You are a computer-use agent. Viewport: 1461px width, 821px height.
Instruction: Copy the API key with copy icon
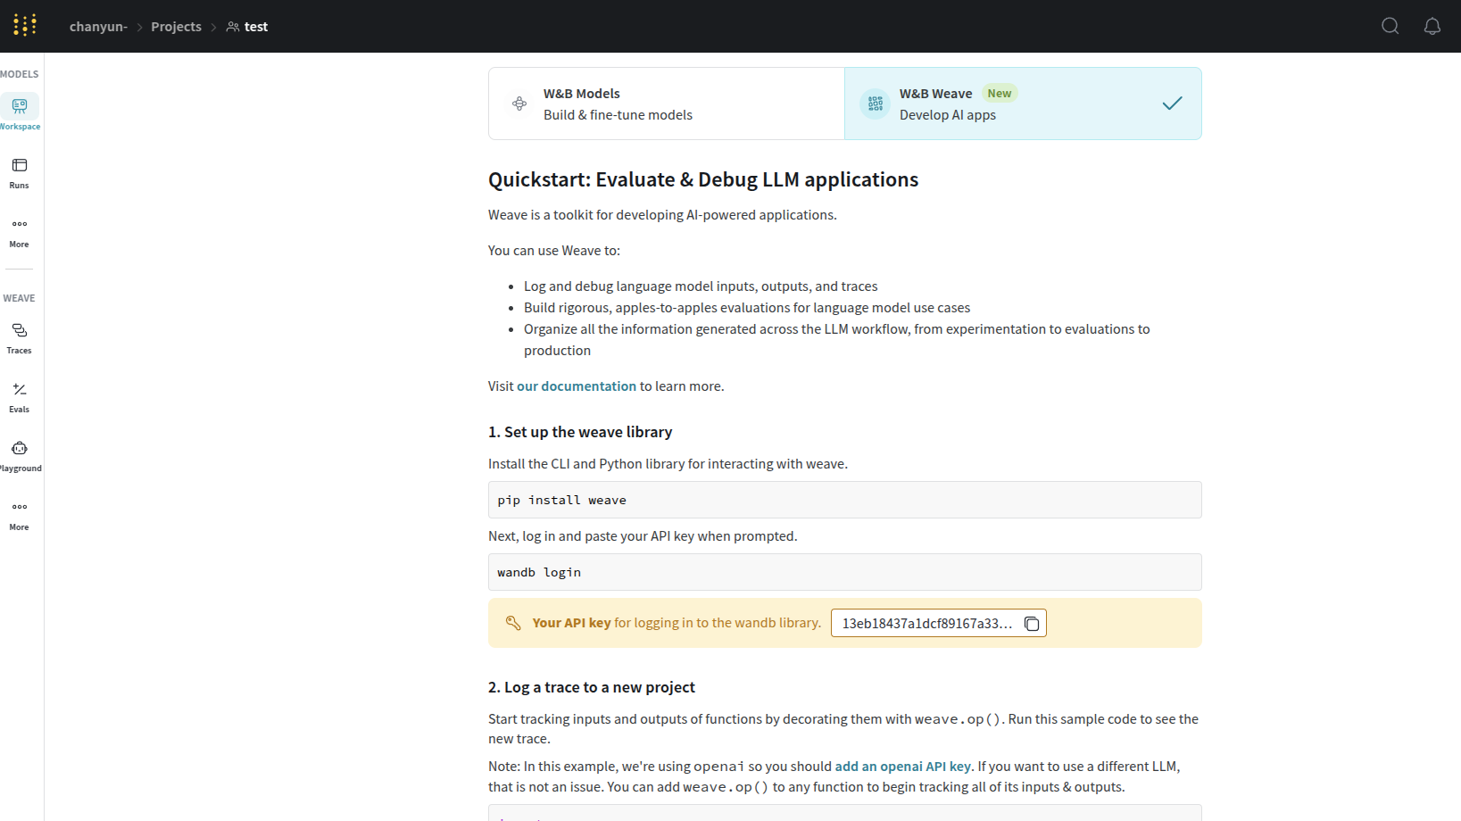coord(1032,623)
